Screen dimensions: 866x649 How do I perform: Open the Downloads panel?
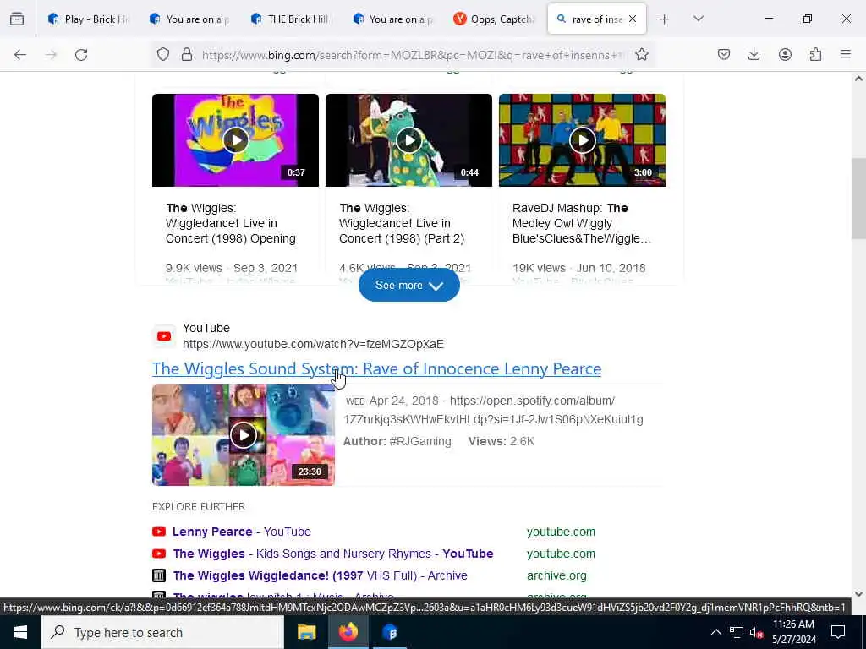pyautogui.click(x=754, y=55)
